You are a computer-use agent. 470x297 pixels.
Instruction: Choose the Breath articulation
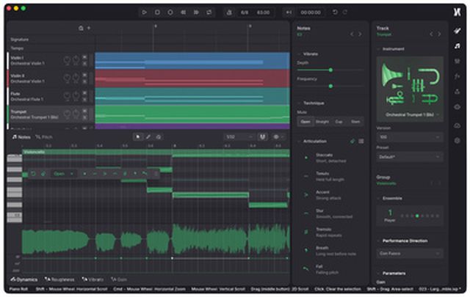point(330,251)
